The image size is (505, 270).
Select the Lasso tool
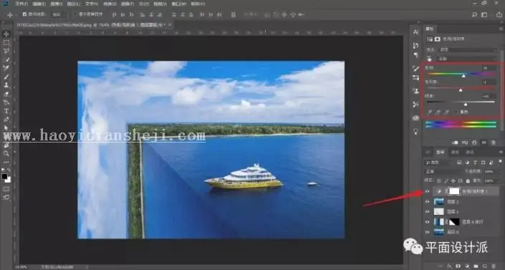pyautogui.click(x=6, y=51)
